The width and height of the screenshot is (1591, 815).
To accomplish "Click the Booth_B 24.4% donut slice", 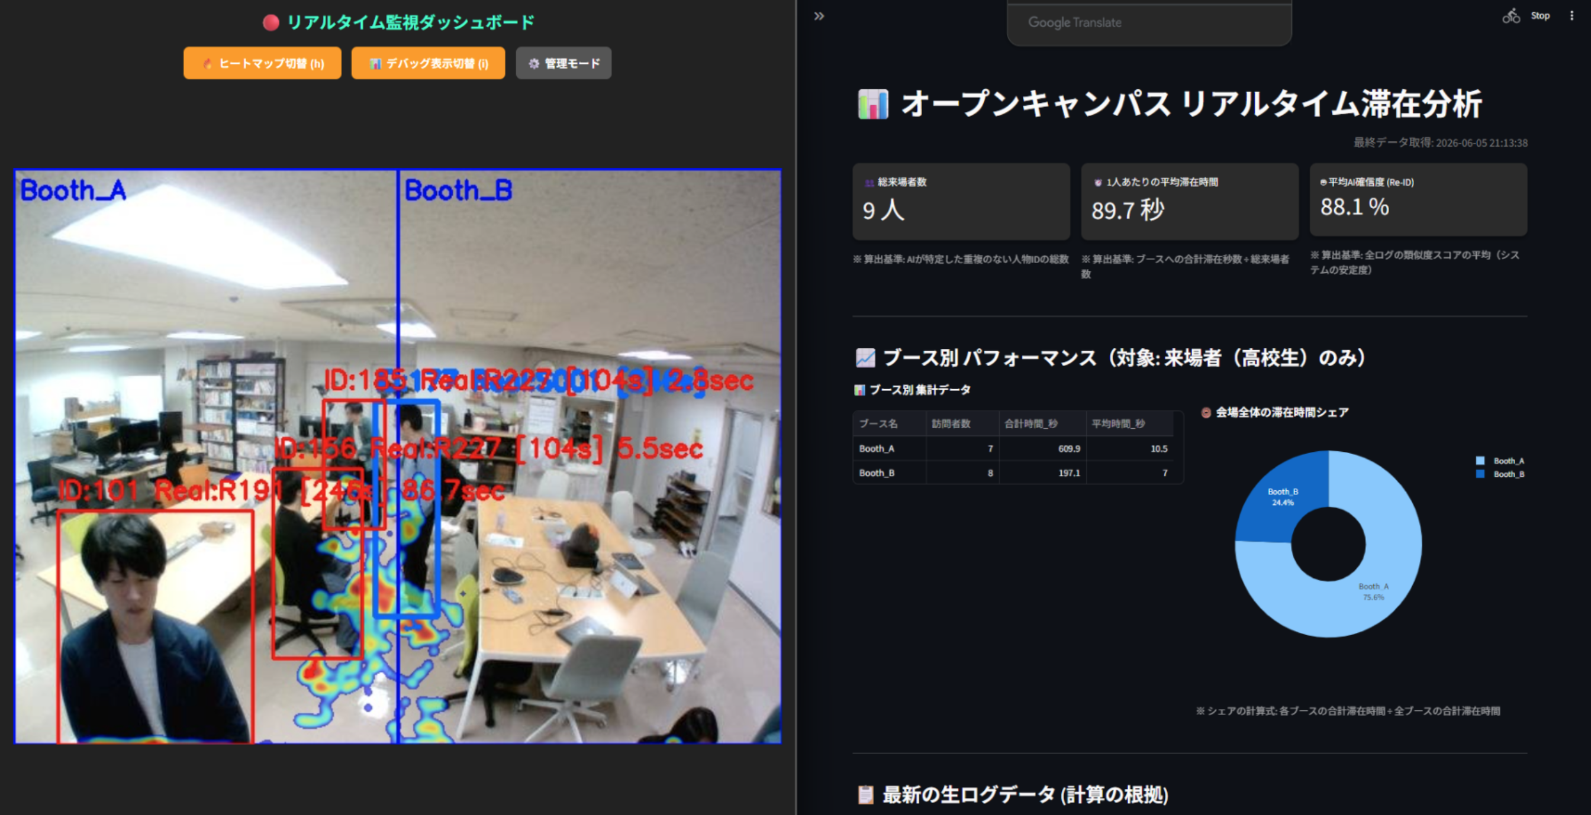I will pos(1281,497).
